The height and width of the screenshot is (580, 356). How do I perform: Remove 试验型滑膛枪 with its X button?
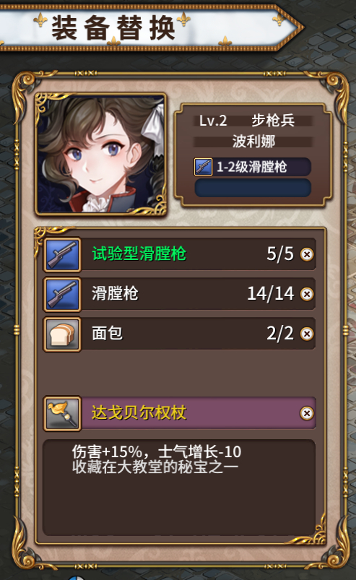coord(307,254)
